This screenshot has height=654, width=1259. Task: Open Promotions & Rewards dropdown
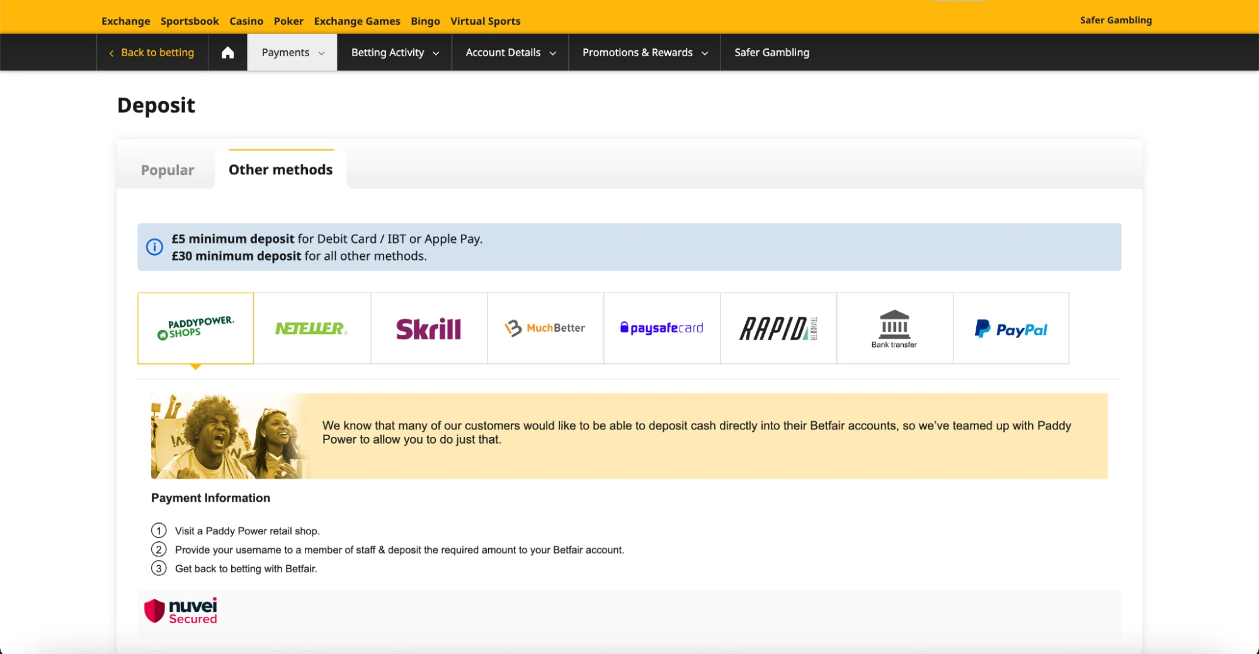(x=644, y=52)
